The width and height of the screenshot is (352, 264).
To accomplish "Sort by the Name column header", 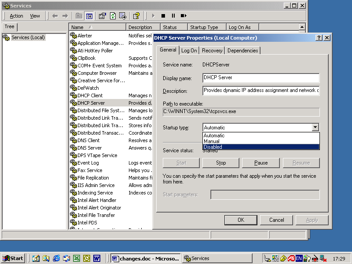I will [97, 27].
